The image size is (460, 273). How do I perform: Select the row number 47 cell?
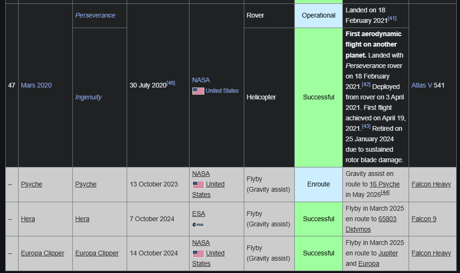(x=12, y=85)
